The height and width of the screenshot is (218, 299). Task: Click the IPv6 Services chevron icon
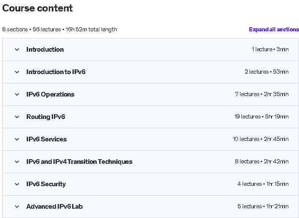(x=17, y=139)
